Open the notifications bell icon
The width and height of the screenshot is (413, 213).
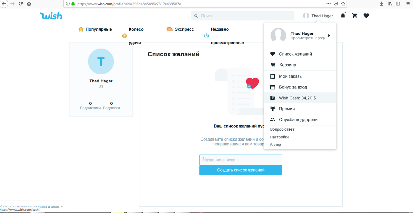[343, 15]
